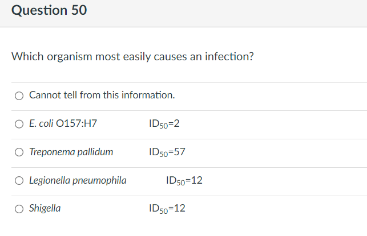
Task: Click the ID50=2 value text
Action: coord(164,123)
